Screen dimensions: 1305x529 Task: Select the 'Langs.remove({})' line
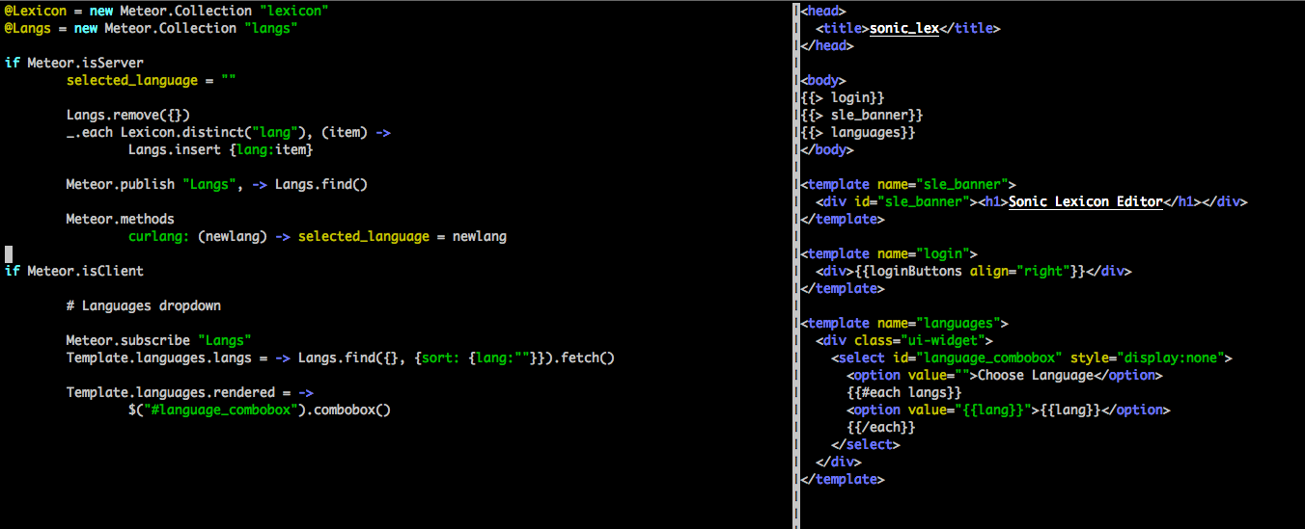coord(127,115)
